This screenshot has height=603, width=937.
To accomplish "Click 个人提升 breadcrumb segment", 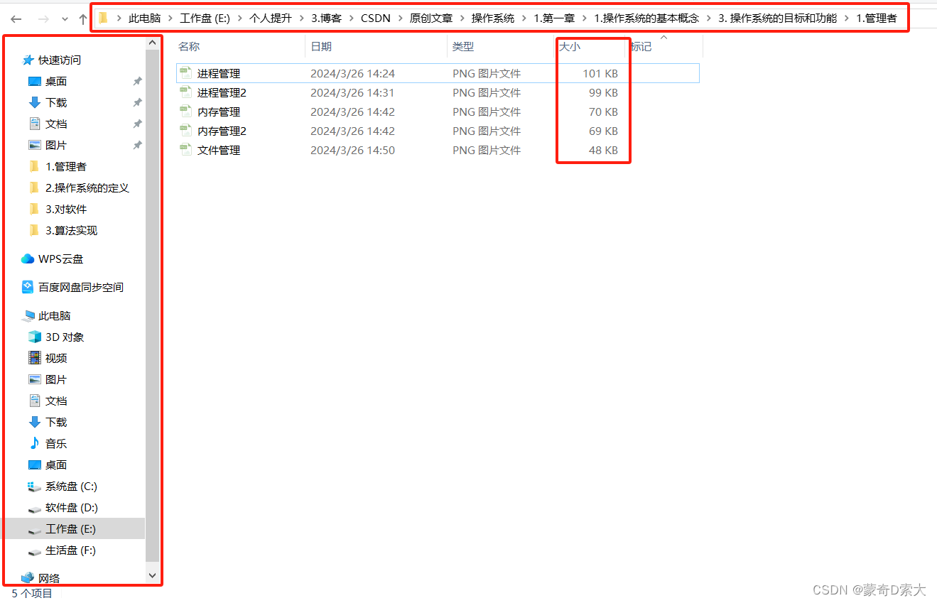I will pyautogui.click(x=270, y=18).
